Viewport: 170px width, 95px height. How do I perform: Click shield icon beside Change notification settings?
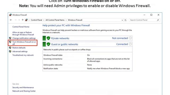10,38
